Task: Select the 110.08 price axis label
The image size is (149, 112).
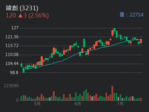Action: click(12, 54)
